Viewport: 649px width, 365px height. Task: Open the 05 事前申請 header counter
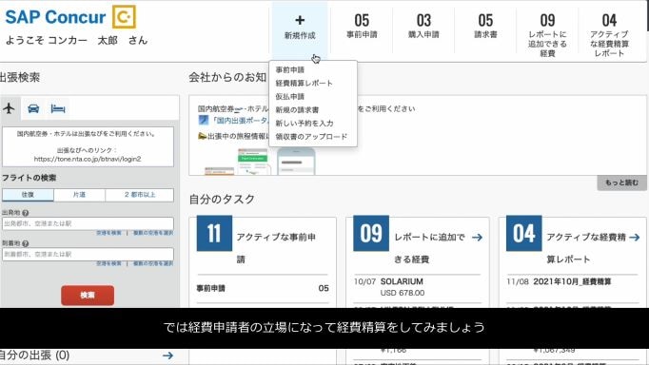(x=362, y=27)
